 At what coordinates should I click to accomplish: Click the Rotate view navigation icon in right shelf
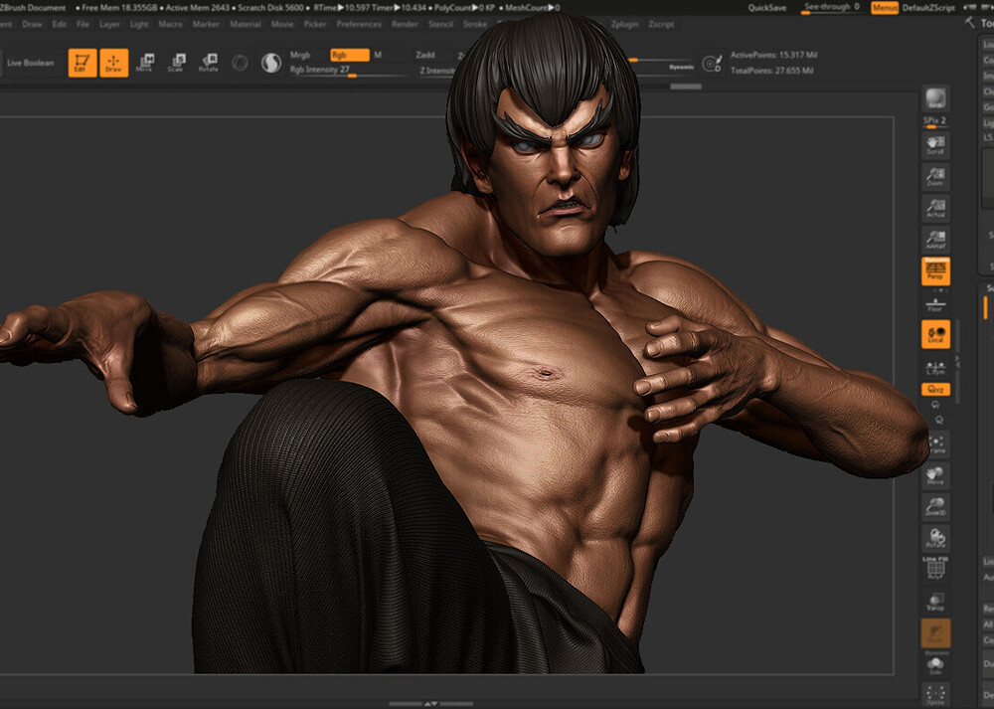[935, 538]
